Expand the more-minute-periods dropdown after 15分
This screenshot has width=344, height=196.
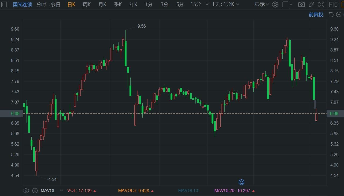coord(206,5)
